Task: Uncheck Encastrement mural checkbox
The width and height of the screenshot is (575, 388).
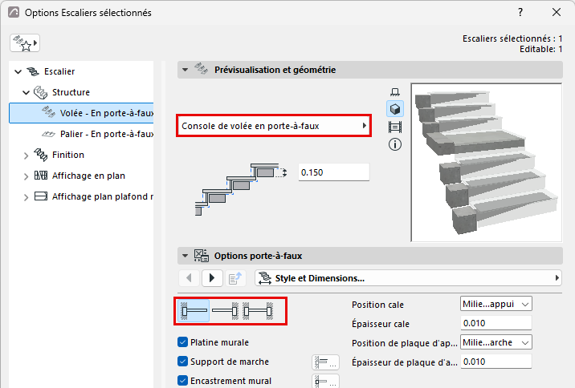Action: tap(182, 381)
